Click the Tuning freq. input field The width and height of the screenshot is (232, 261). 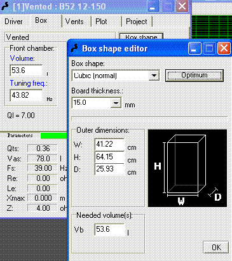(x=26, y=95)
